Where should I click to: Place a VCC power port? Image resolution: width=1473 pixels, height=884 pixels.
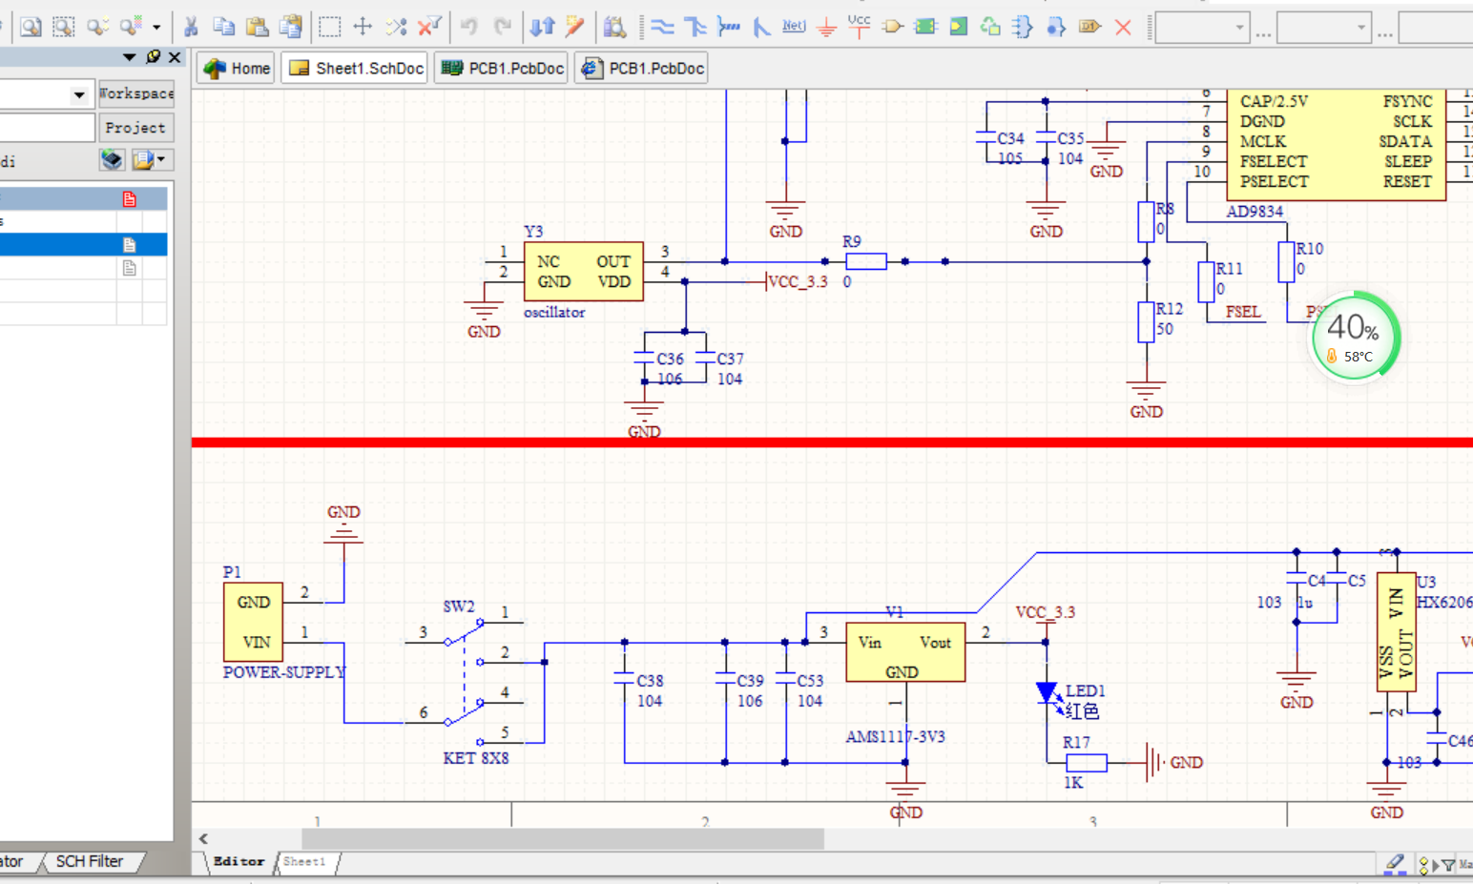point(859,26)
